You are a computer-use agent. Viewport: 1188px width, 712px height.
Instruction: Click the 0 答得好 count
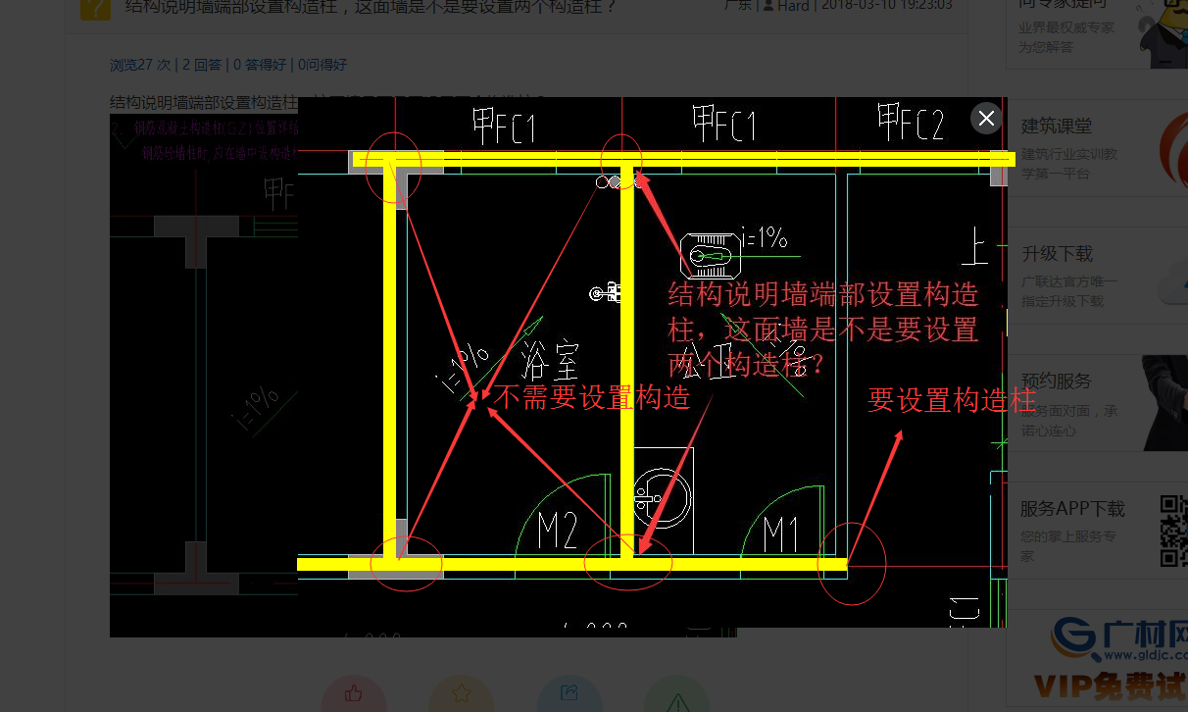260,64
